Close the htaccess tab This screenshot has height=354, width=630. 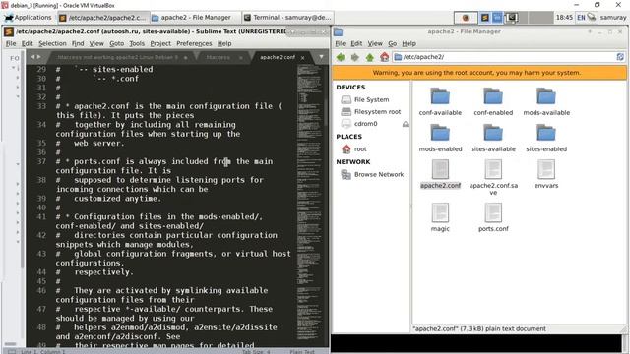pos(240,58)
